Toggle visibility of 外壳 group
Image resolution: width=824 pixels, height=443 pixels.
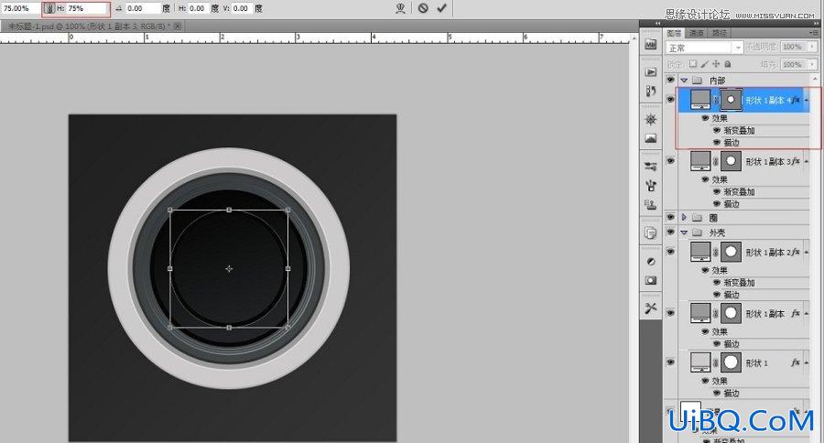[670, 232]
